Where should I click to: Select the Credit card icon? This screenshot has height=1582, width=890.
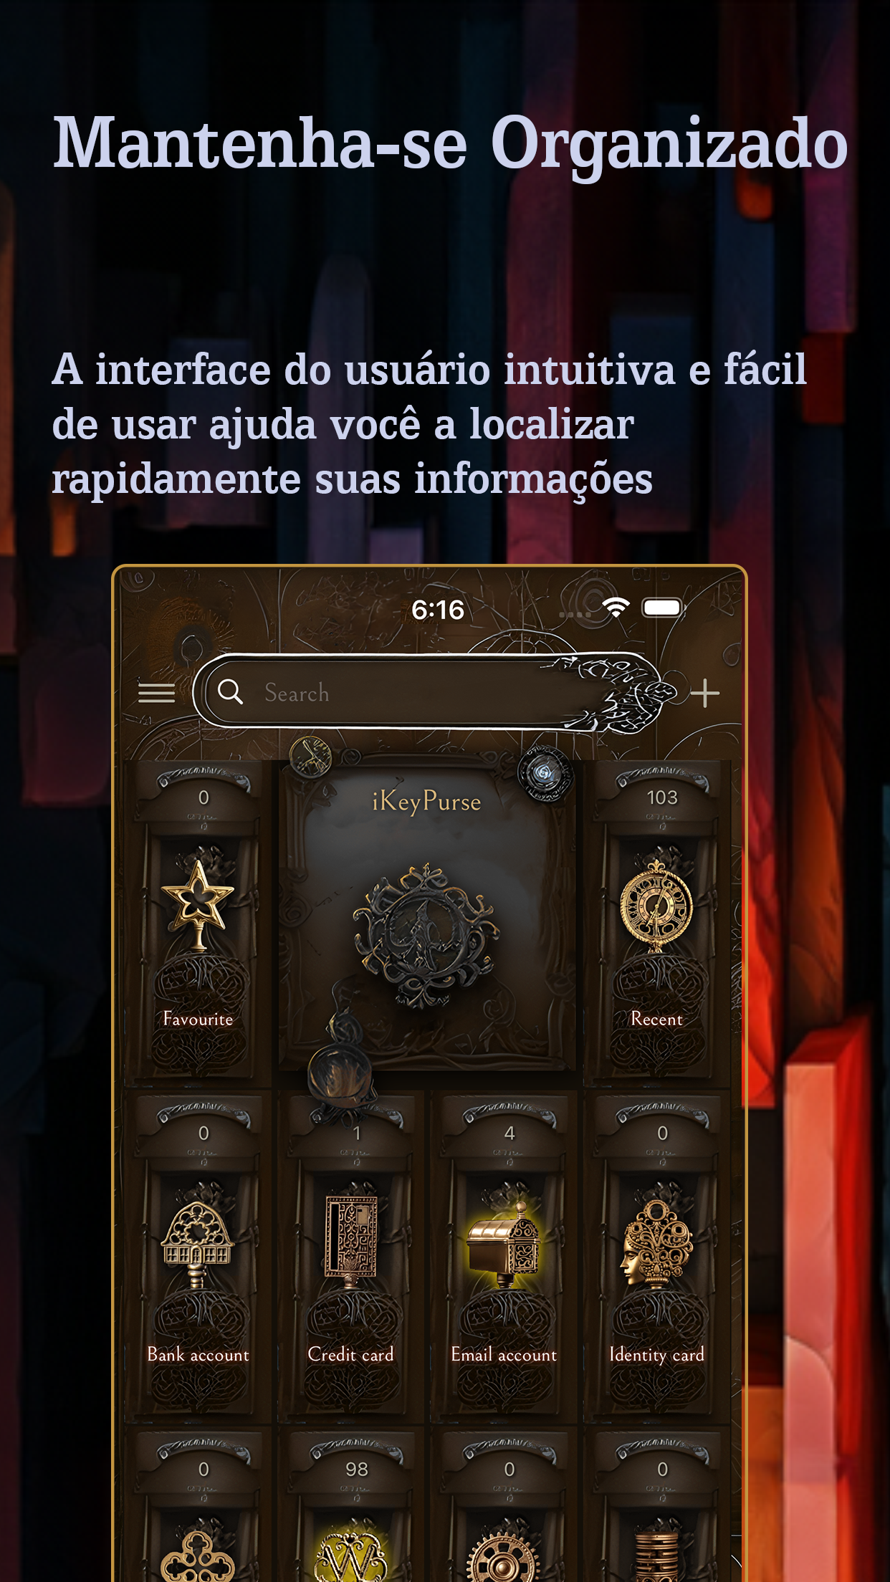pyautogui.click(x=351, y=1239)
